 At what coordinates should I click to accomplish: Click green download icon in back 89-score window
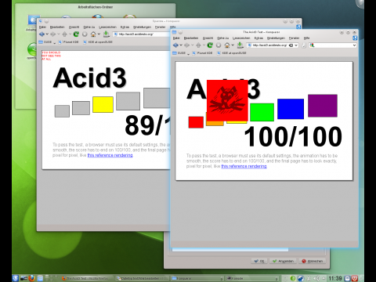coord(106,34)
